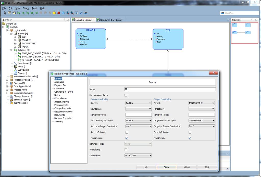Switch to the Relational_1 (dvdClub) tab
261x177 pixels.
(110, 20)
